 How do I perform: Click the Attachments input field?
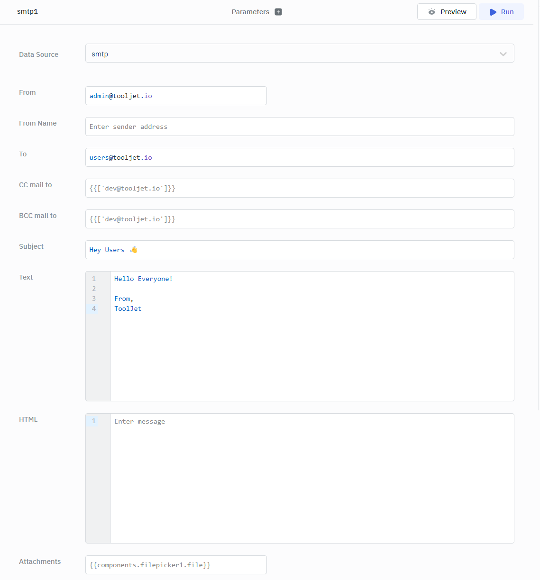176,565
